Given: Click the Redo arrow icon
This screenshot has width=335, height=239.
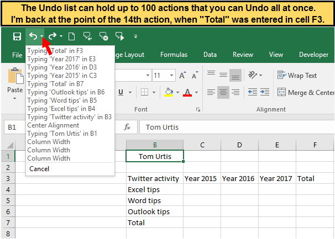Looking at the screenshot, I should 52,36.
